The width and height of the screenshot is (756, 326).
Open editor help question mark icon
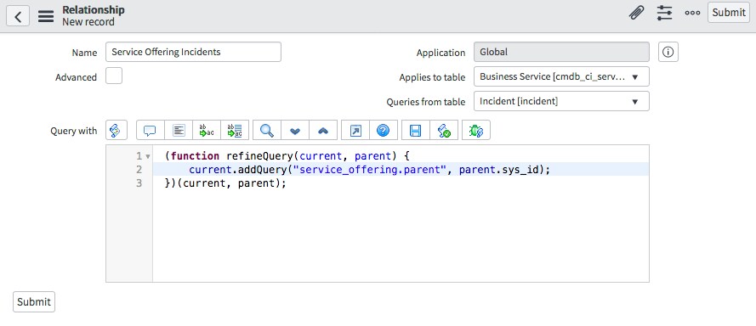(384, 130)
